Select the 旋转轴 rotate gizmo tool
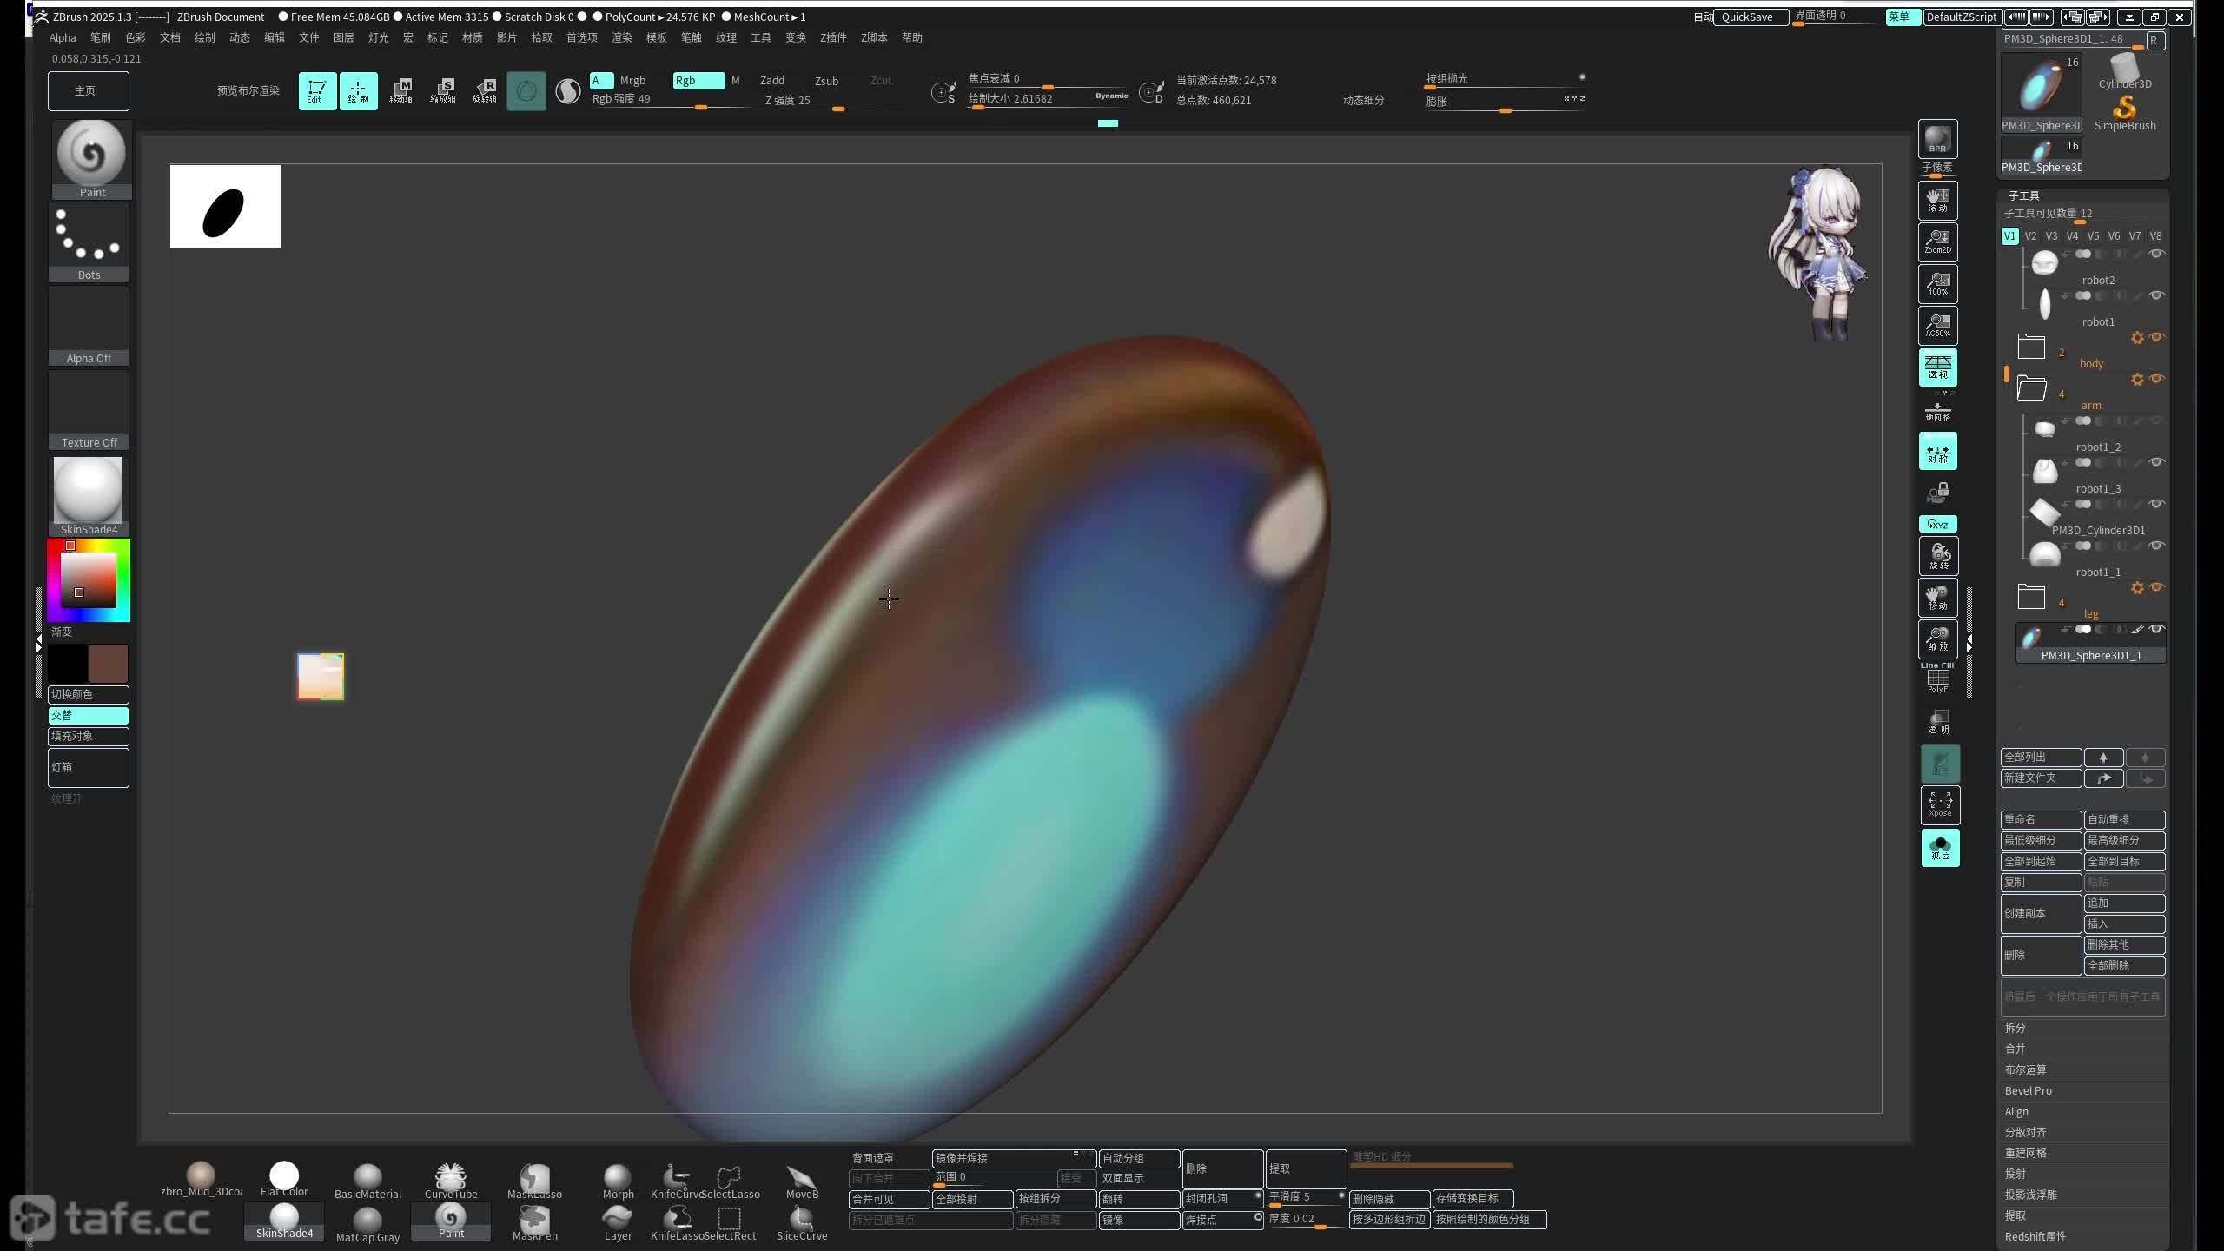 click(484, 90)
